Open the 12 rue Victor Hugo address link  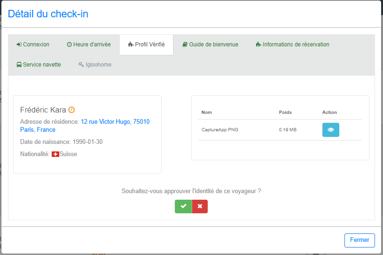[115, 122]
